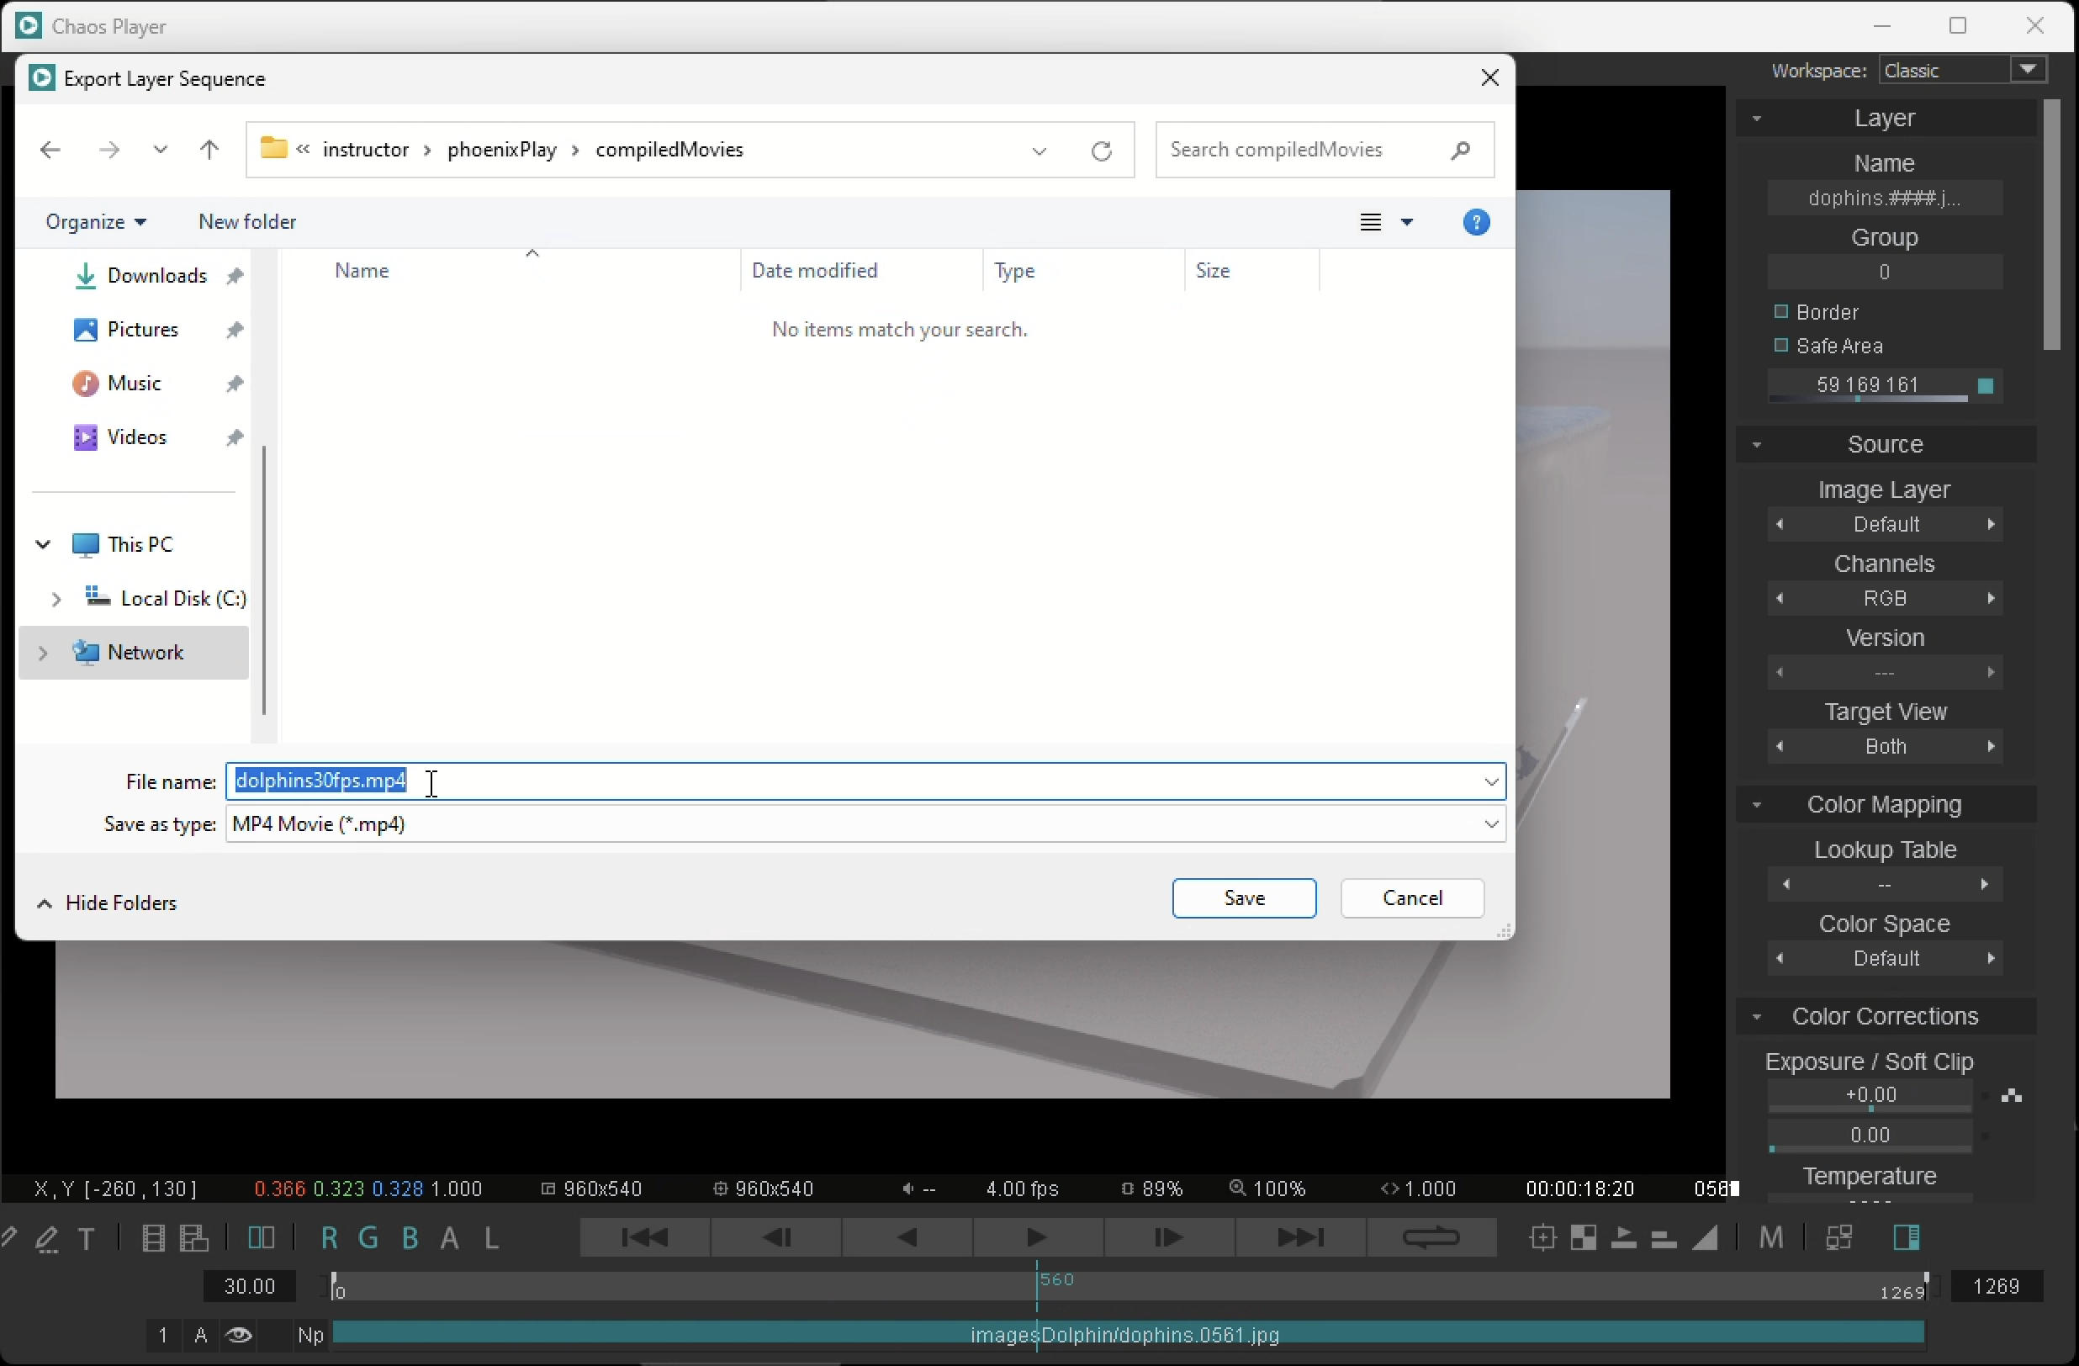The image size is (2079, 1366).
Task: Toggle layer visibility eye icon
Action: click(239, 1336)
